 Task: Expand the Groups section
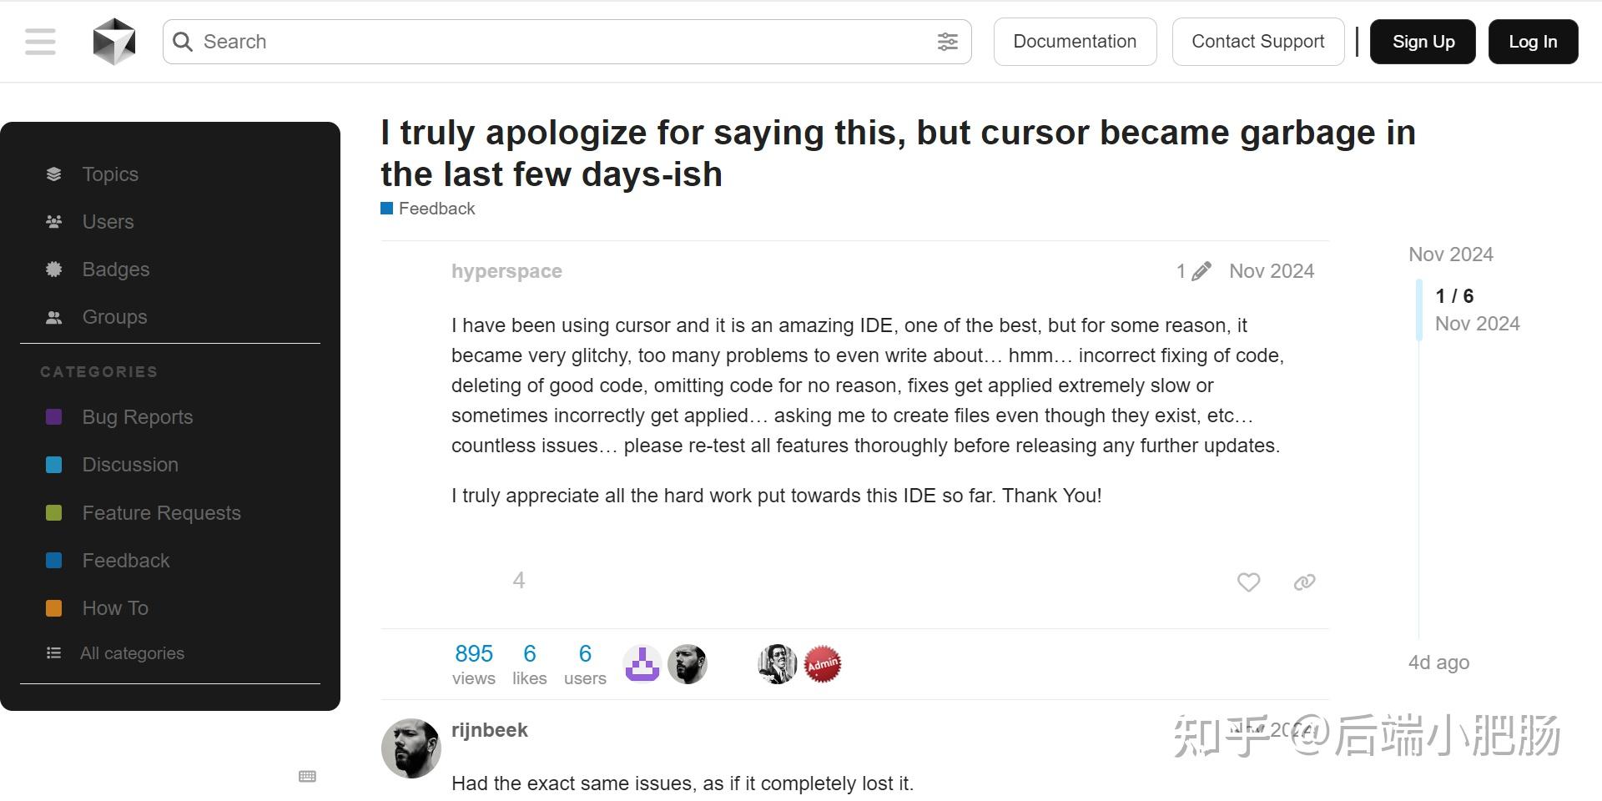pyautogui.click(x=113, y=316)
